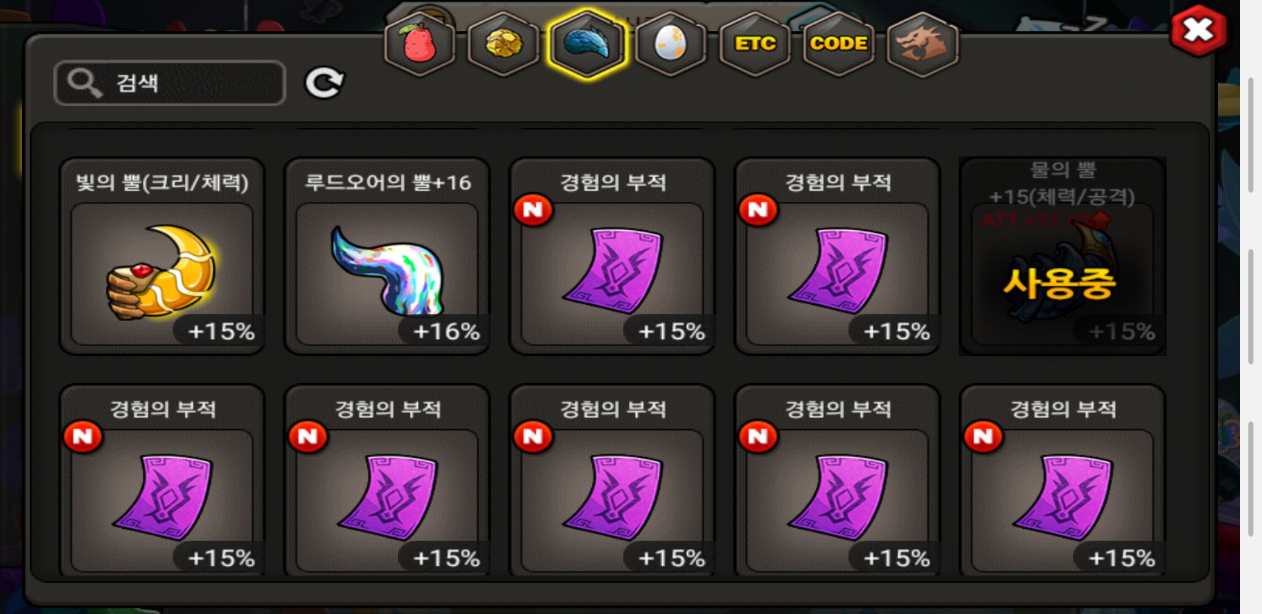This screenshot has height=614, width=1262.
Task: Open the gold nugget category tab
Action: point(503,44)
